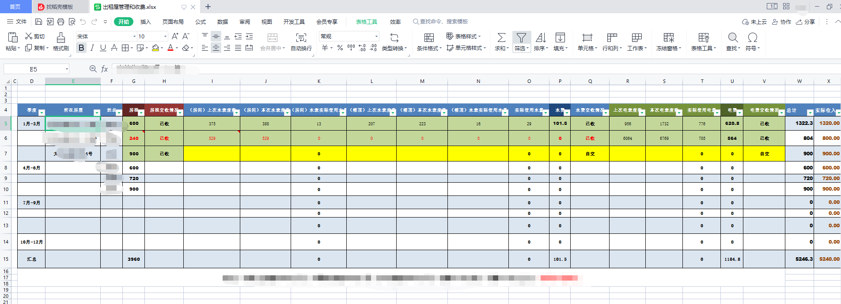Click the increase indent icon

pos(249,37)
